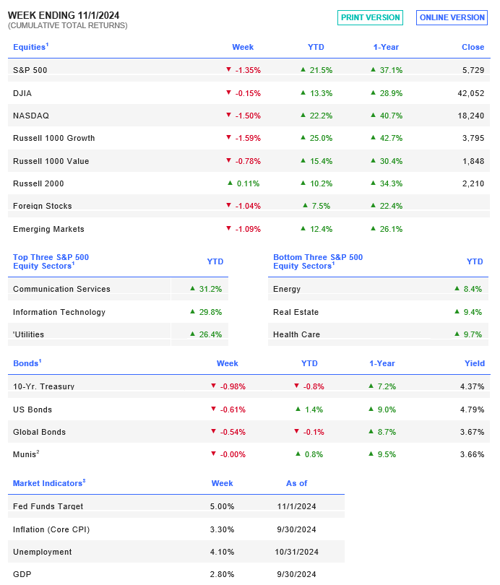The width and height of the screenshot is (500, 585).
Task: Click green up arrow next to Russell 2000 weekly 0.11%
Action: coord(230,183)
